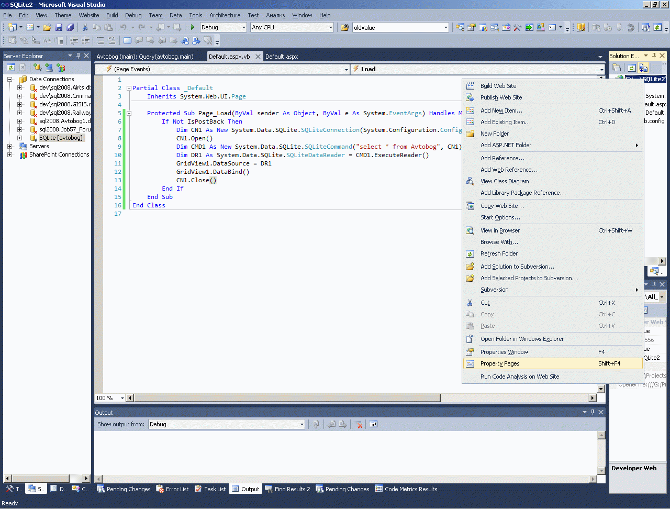Click the Save All toolbar icon
This screenshot has height=509, width=670.
70,27
